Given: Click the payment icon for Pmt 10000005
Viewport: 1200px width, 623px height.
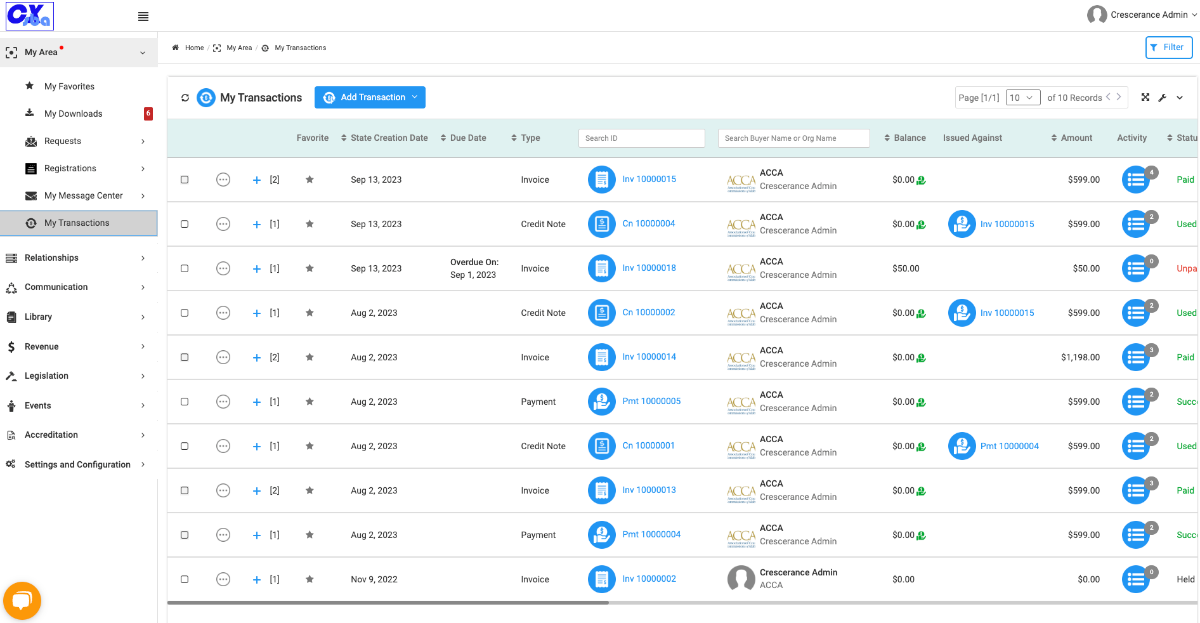Looking at the screenshot, I should point(602,402).
